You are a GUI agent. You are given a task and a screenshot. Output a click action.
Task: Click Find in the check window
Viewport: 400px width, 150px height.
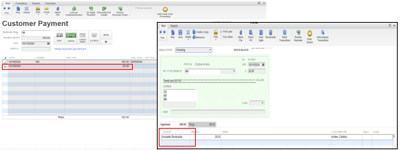163,37
